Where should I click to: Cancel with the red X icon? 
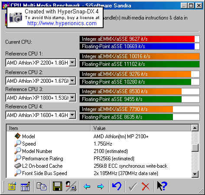click(x=146, y=186)
